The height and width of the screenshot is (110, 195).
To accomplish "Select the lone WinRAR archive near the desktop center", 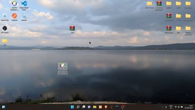I will (x=72, y=29).
